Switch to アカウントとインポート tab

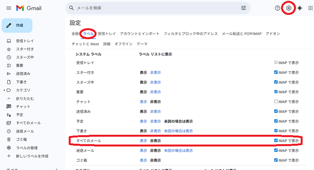pos(140,34)
